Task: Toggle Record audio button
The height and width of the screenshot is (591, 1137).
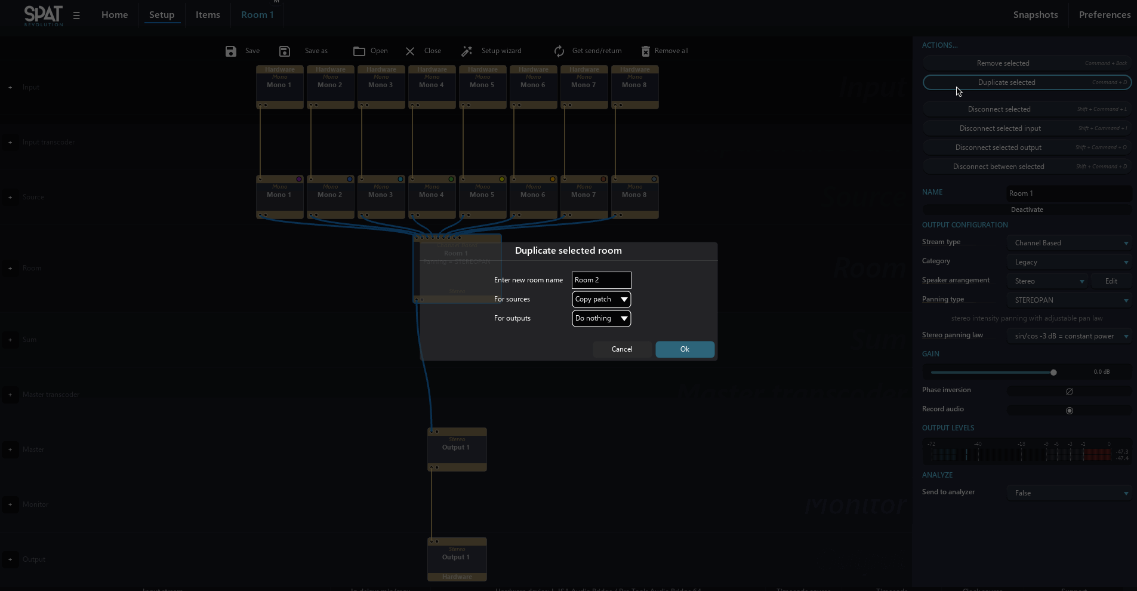Action: click(1069, 411)
